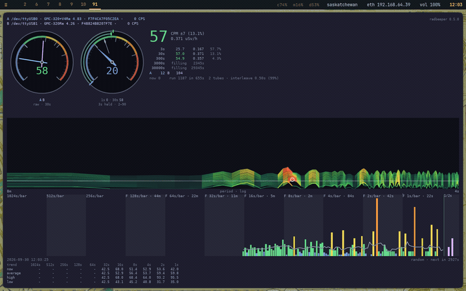Switch to workspace 6
The width and height of the screenshot is (466, 291).
[36, 5]
